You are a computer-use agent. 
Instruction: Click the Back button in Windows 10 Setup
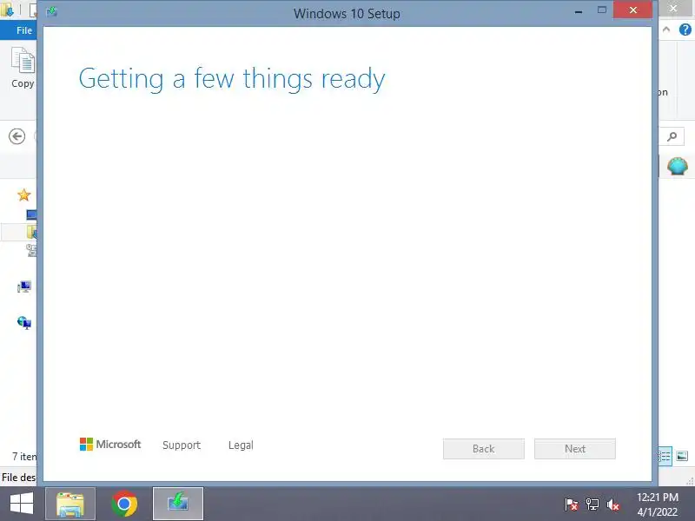click(x=484, y=449)
